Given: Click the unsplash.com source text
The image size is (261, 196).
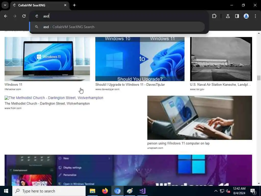Looking at the screenshot, I should [155, 148].
